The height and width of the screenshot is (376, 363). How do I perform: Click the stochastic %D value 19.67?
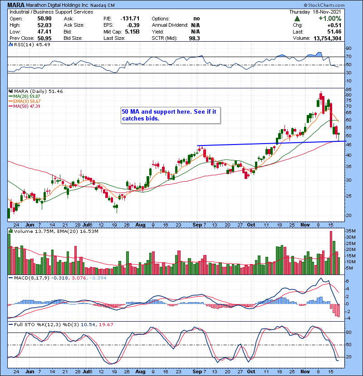(x=106, y=325)
